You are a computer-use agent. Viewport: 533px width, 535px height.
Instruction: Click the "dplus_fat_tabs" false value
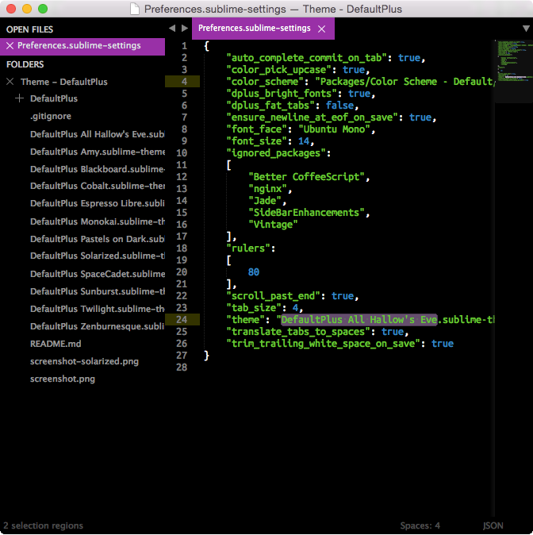point(339,106)
